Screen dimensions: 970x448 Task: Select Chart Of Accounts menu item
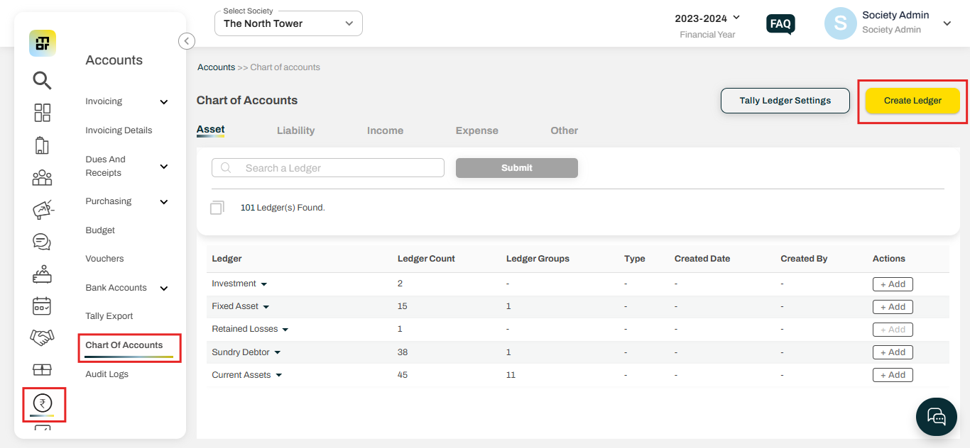tap(124, 345)
